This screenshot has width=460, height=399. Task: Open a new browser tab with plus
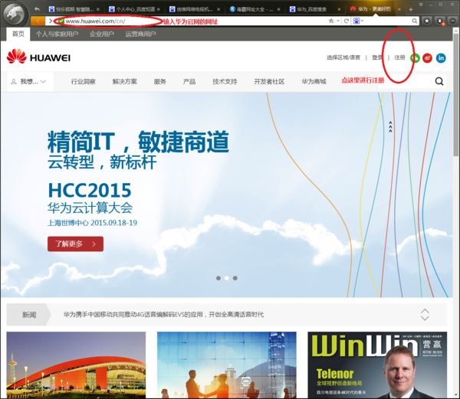(411, 9)
